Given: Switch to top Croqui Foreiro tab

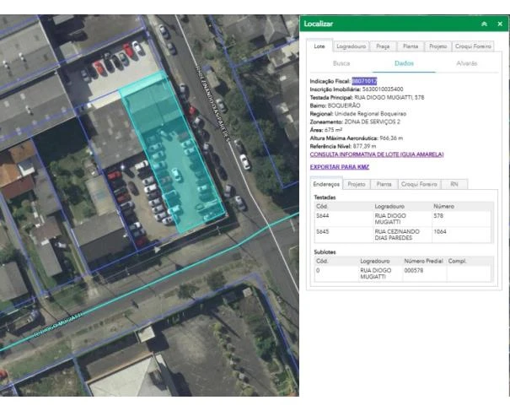Looking at the screenshot, I should click(x=473, y=46).
